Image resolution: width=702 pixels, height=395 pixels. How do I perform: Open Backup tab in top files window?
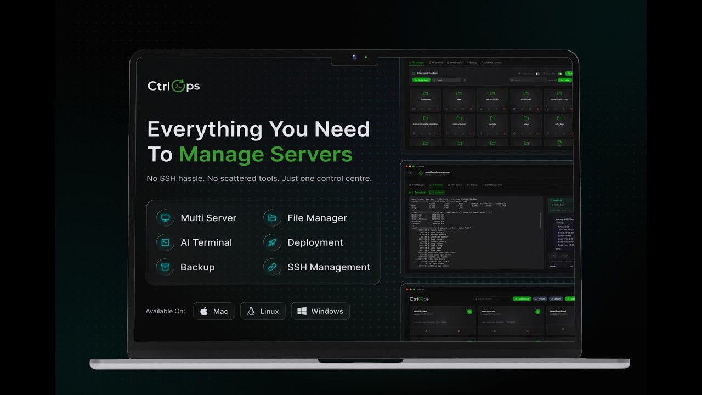[x=471, y=63]
